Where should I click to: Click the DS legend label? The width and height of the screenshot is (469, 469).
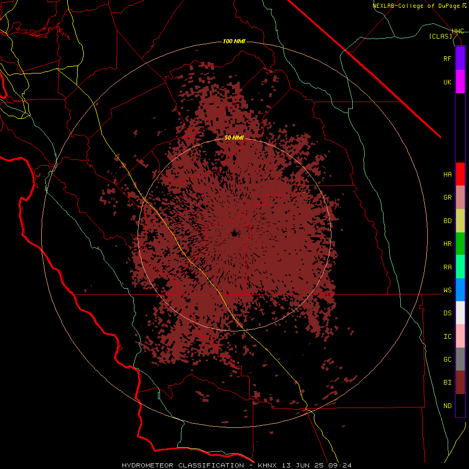coord(447,313)
